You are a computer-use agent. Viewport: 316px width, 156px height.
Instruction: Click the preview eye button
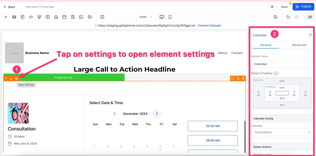(x=272, y=7)
